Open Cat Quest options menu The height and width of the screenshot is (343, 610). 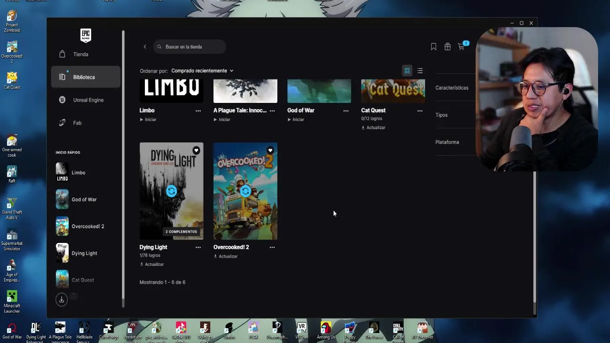click(x=420, y=111)
